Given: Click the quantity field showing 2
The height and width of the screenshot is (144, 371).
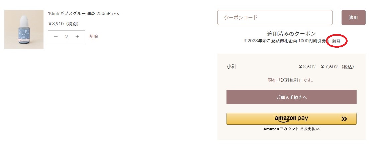Looking at the screenshot, I should pyautogui.click(x=67, y=37).
